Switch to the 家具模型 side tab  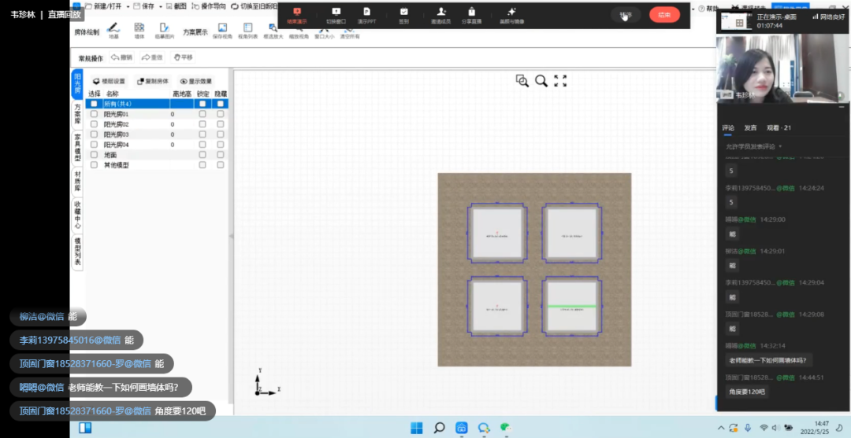pyautogui.click(x=77, y=148)
